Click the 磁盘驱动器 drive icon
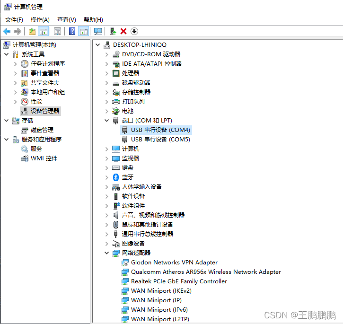 (116, 83)
